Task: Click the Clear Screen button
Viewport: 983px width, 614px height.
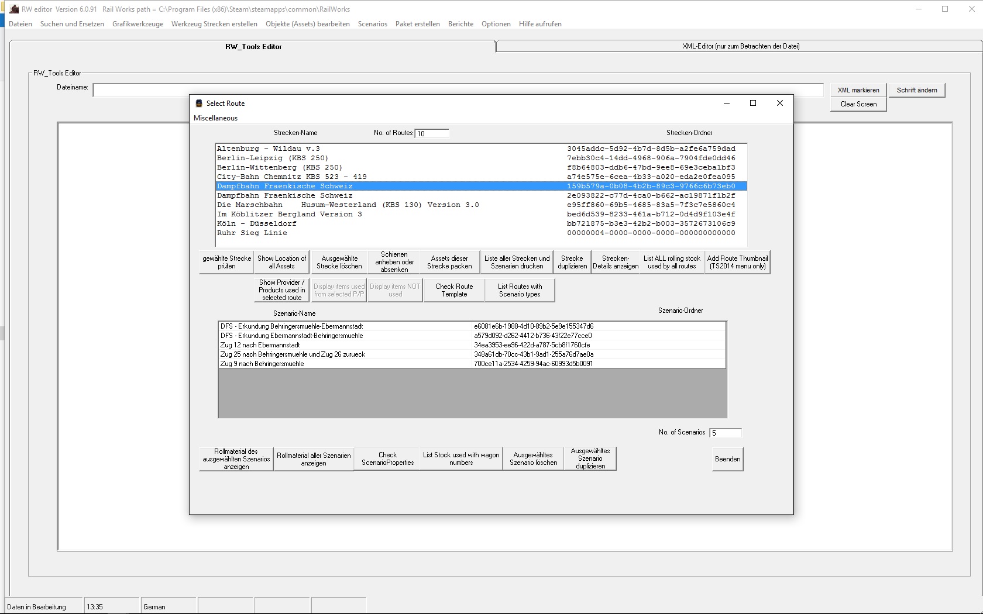Action: (858, 104)
